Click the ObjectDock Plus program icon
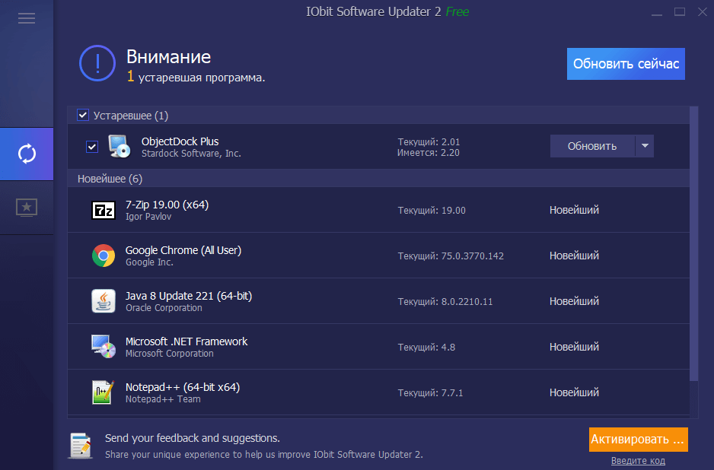The height and width of the screenshot is (470, 714). (x=120, y=147)
